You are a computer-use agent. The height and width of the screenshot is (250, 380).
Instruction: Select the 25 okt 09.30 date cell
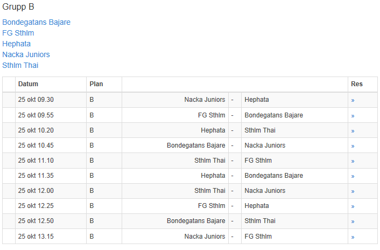(36, 100)
